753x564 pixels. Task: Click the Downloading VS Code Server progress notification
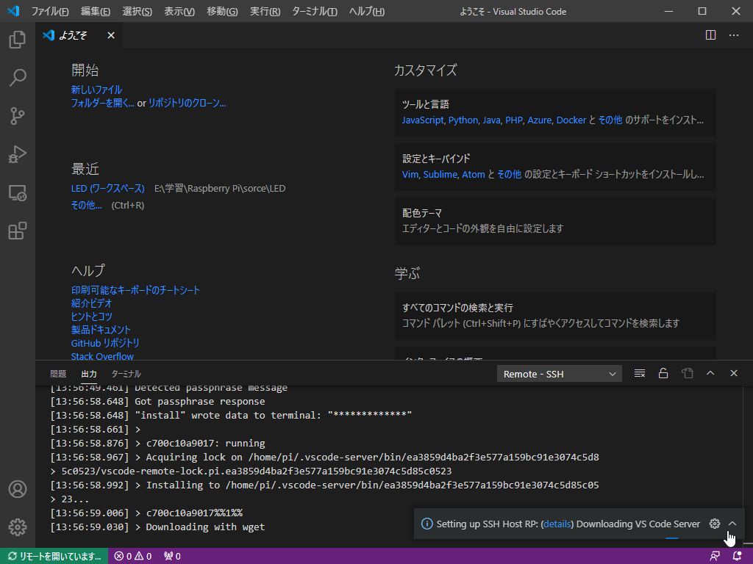(636, 524)
